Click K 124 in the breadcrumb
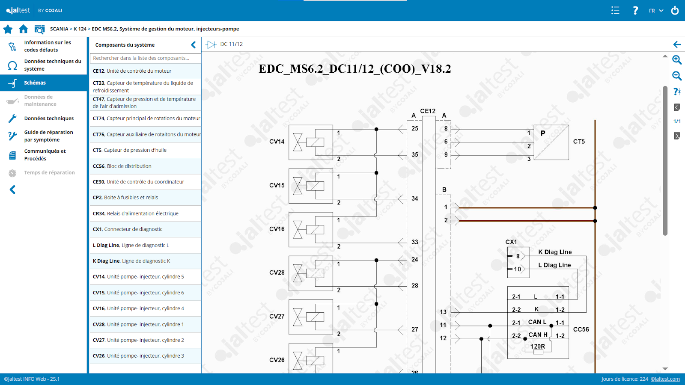This screenshot has height=385, width=685. click(x=80, y=29)
